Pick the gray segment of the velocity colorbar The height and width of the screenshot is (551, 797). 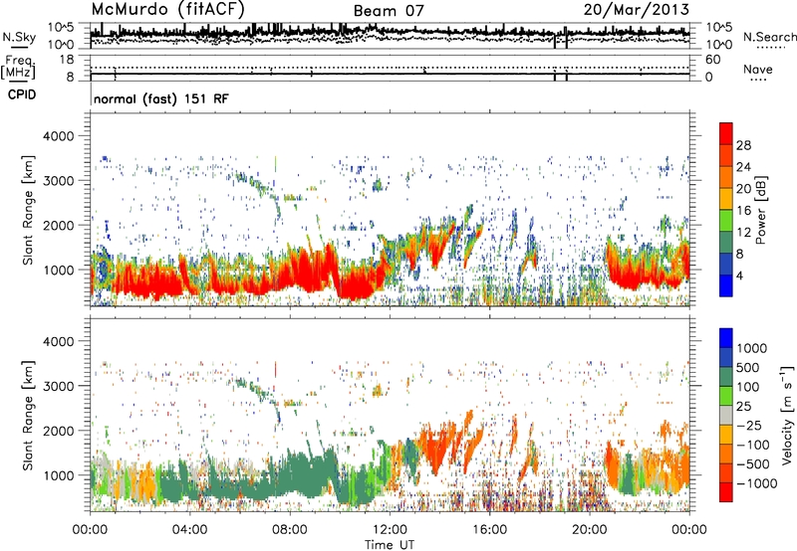coord(726,415)
